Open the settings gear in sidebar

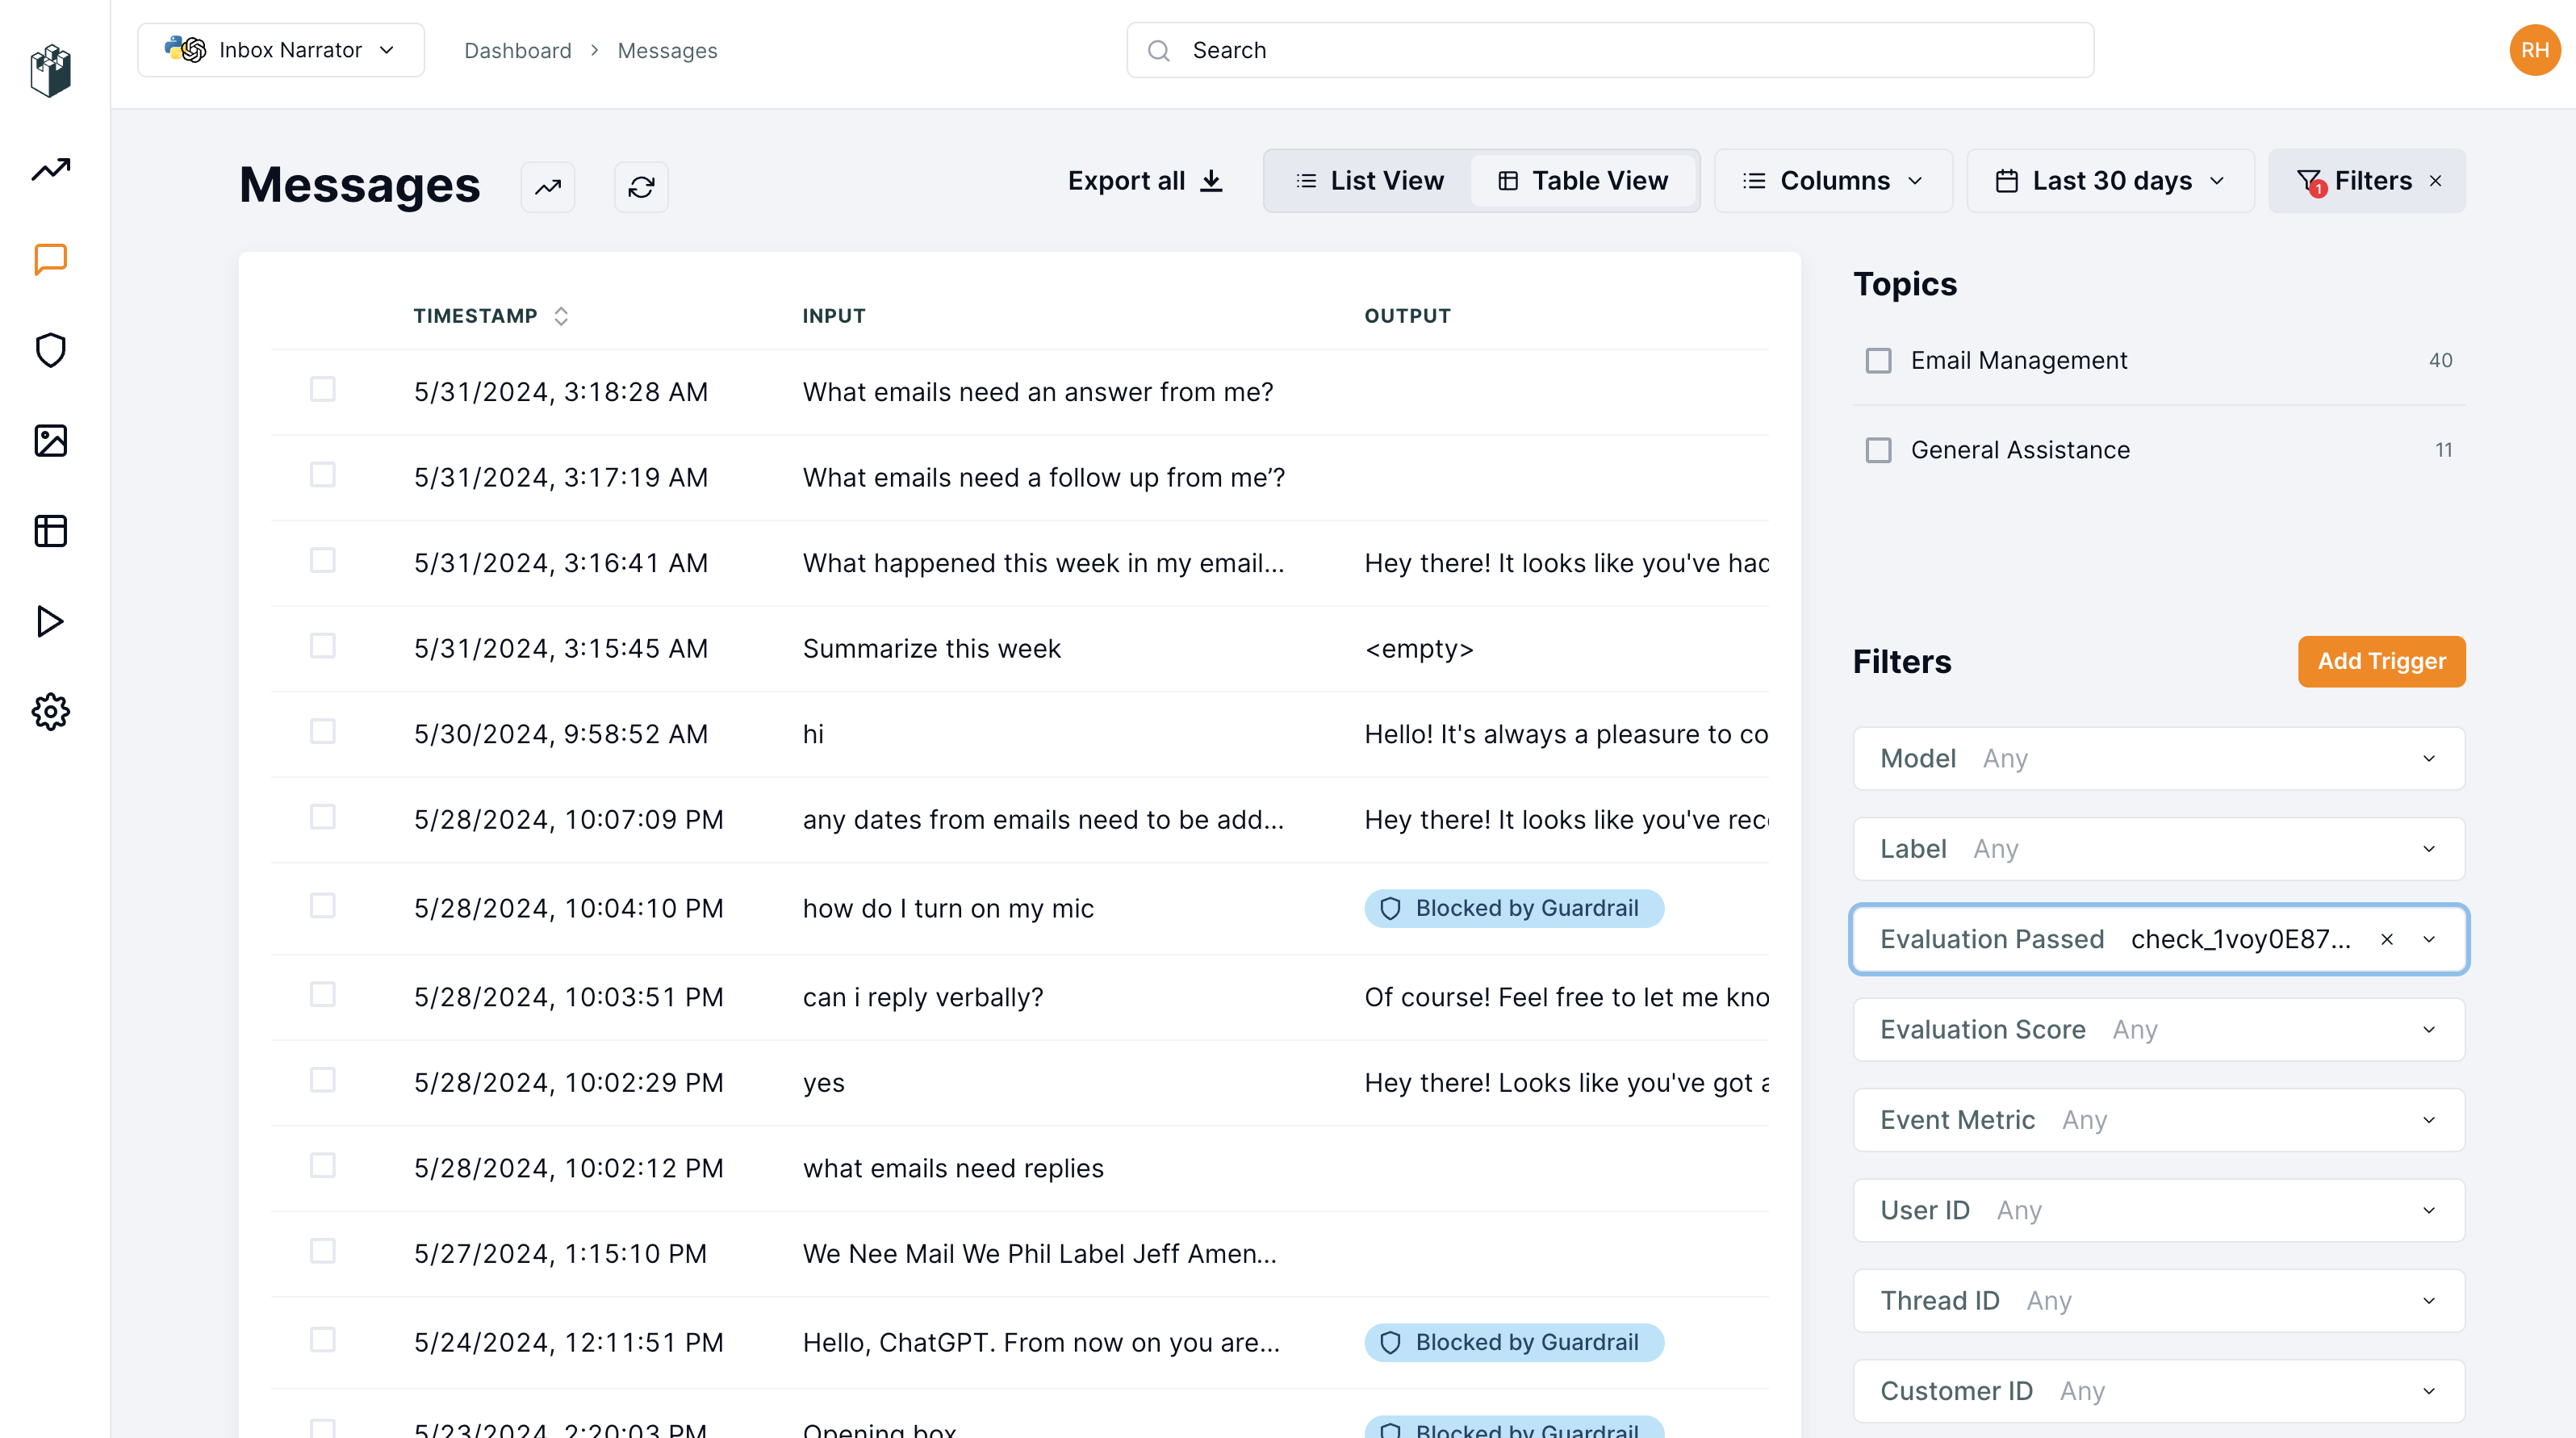(x=51, y=712)
